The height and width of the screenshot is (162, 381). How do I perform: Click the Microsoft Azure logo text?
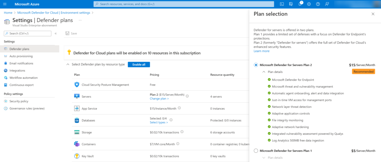click(x=27, y=4)
